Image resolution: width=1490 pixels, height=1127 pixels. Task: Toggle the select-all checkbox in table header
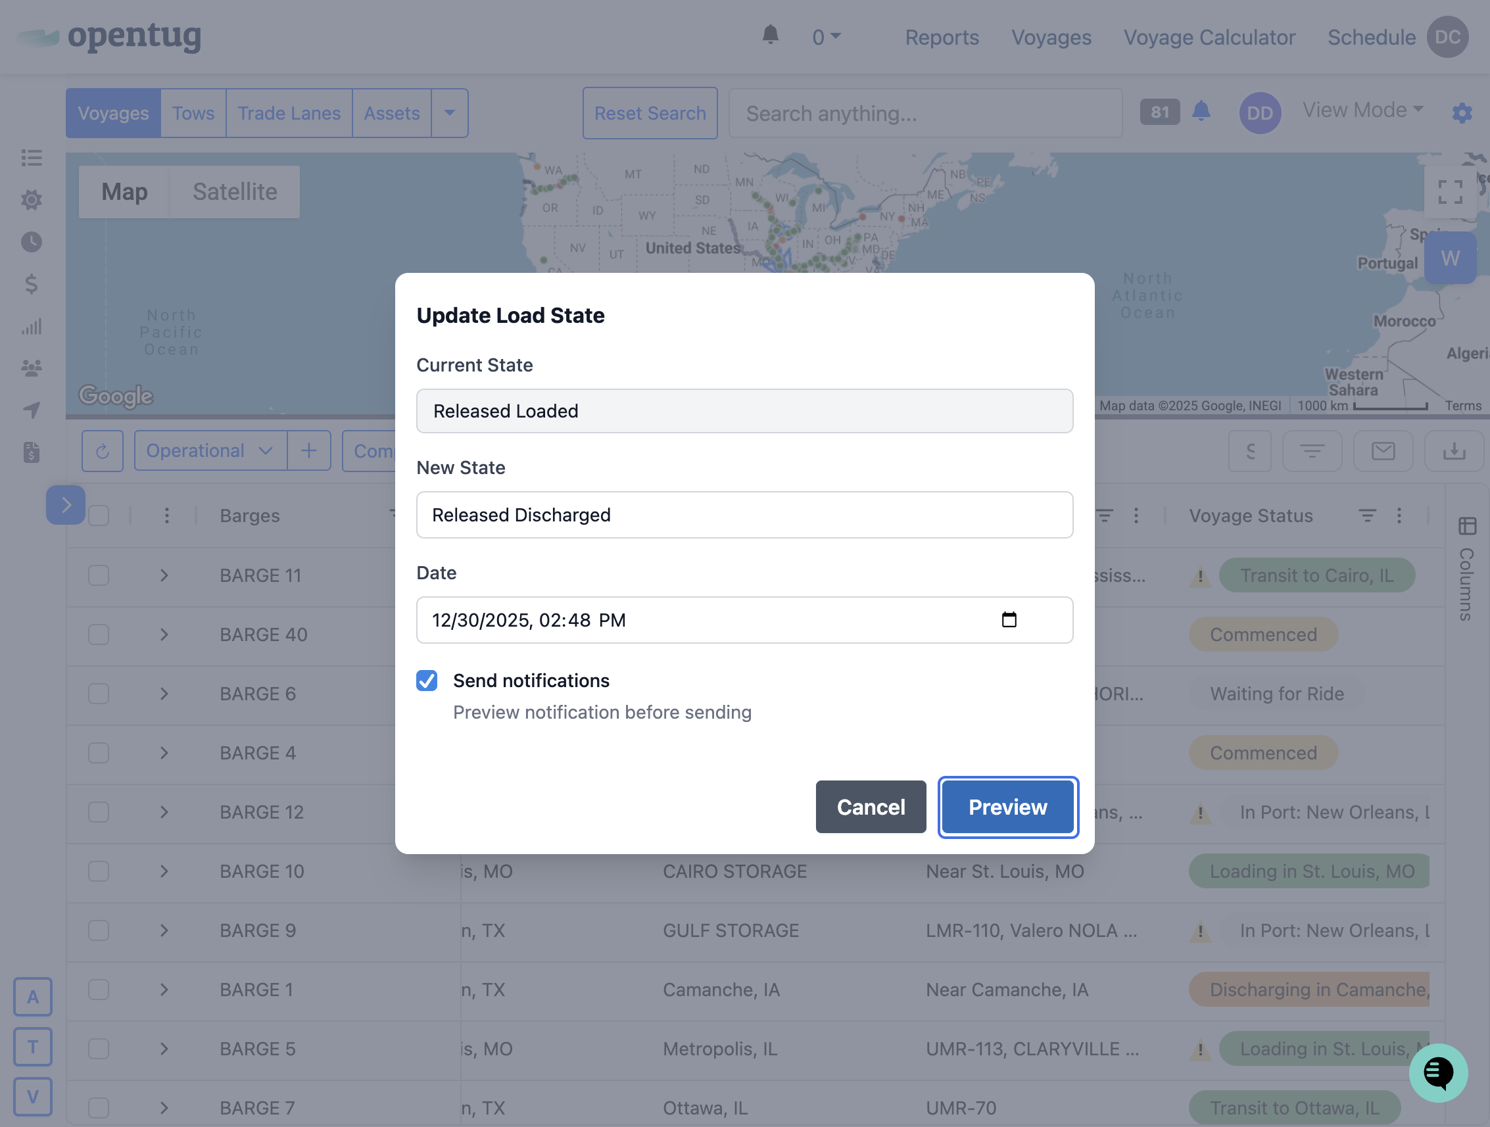point(99,516)
